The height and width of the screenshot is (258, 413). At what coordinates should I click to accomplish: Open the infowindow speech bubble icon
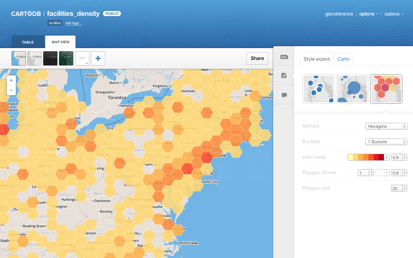pos(284,95)
